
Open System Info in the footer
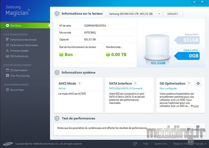[161, 144]
